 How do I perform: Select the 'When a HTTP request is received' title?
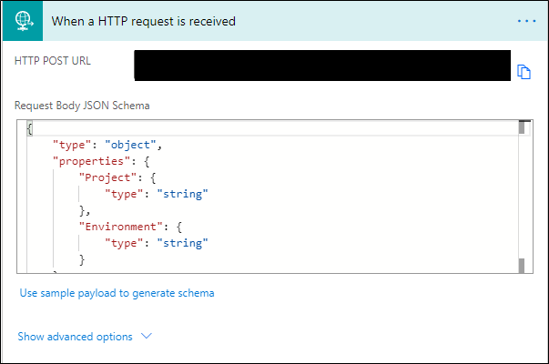tap(143, 21)
